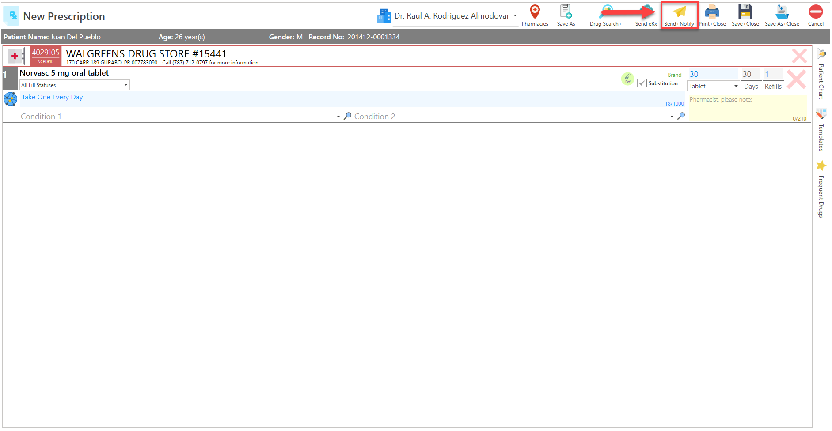Click the New Prescription Rx logo icon
Screen dimensions: 832x431
click(11, 16)
